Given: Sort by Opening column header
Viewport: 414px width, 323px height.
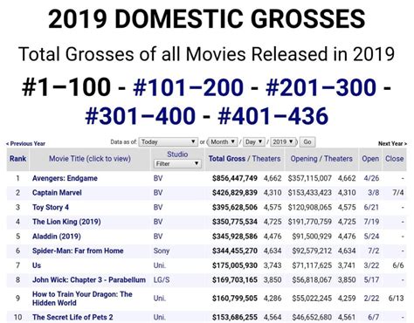Looking at the screenshot, I should tap(304, 159).
